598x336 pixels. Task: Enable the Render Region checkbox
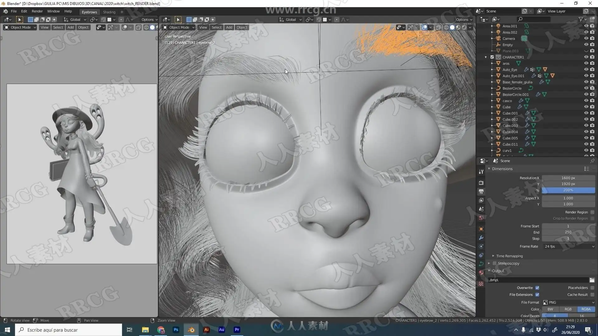[x=592, y=212]
